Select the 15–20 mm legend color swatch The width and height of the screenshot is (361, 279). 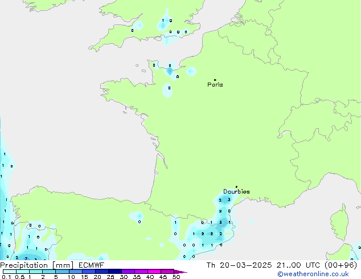tap(89, 272)
